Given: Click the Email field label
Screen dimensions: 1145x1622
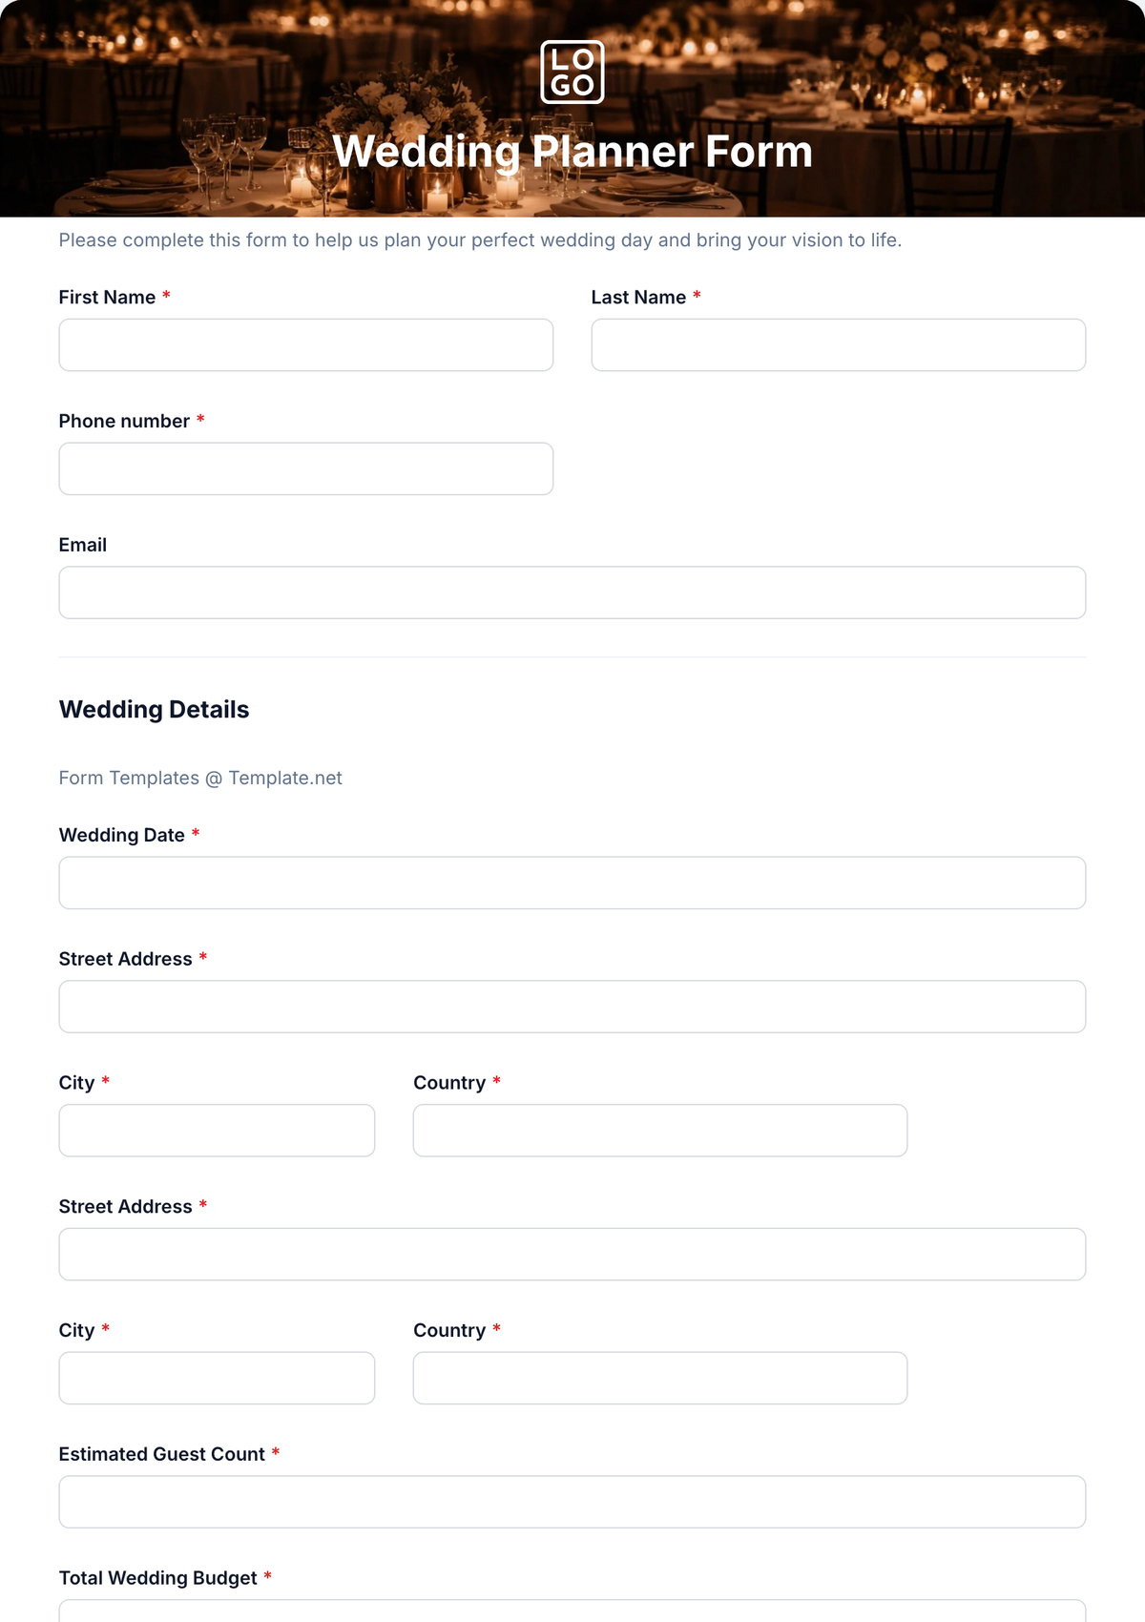Looking at the screenshot, I should point(83,545).
